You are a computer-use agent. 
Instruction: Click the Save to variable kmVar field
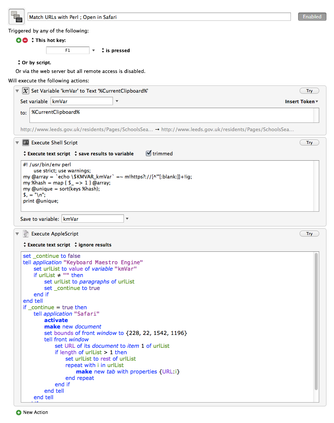click(93, 219)
